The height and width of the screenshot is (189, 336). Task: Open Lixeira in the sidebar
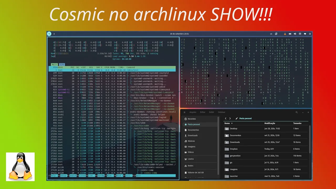coord(200,159)
